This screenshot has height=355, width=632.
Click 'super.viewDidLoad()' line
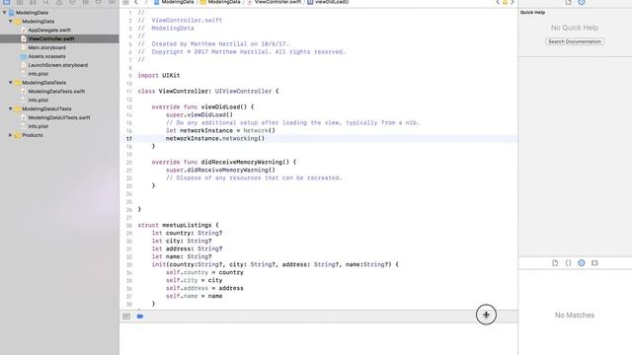point(199,114)
